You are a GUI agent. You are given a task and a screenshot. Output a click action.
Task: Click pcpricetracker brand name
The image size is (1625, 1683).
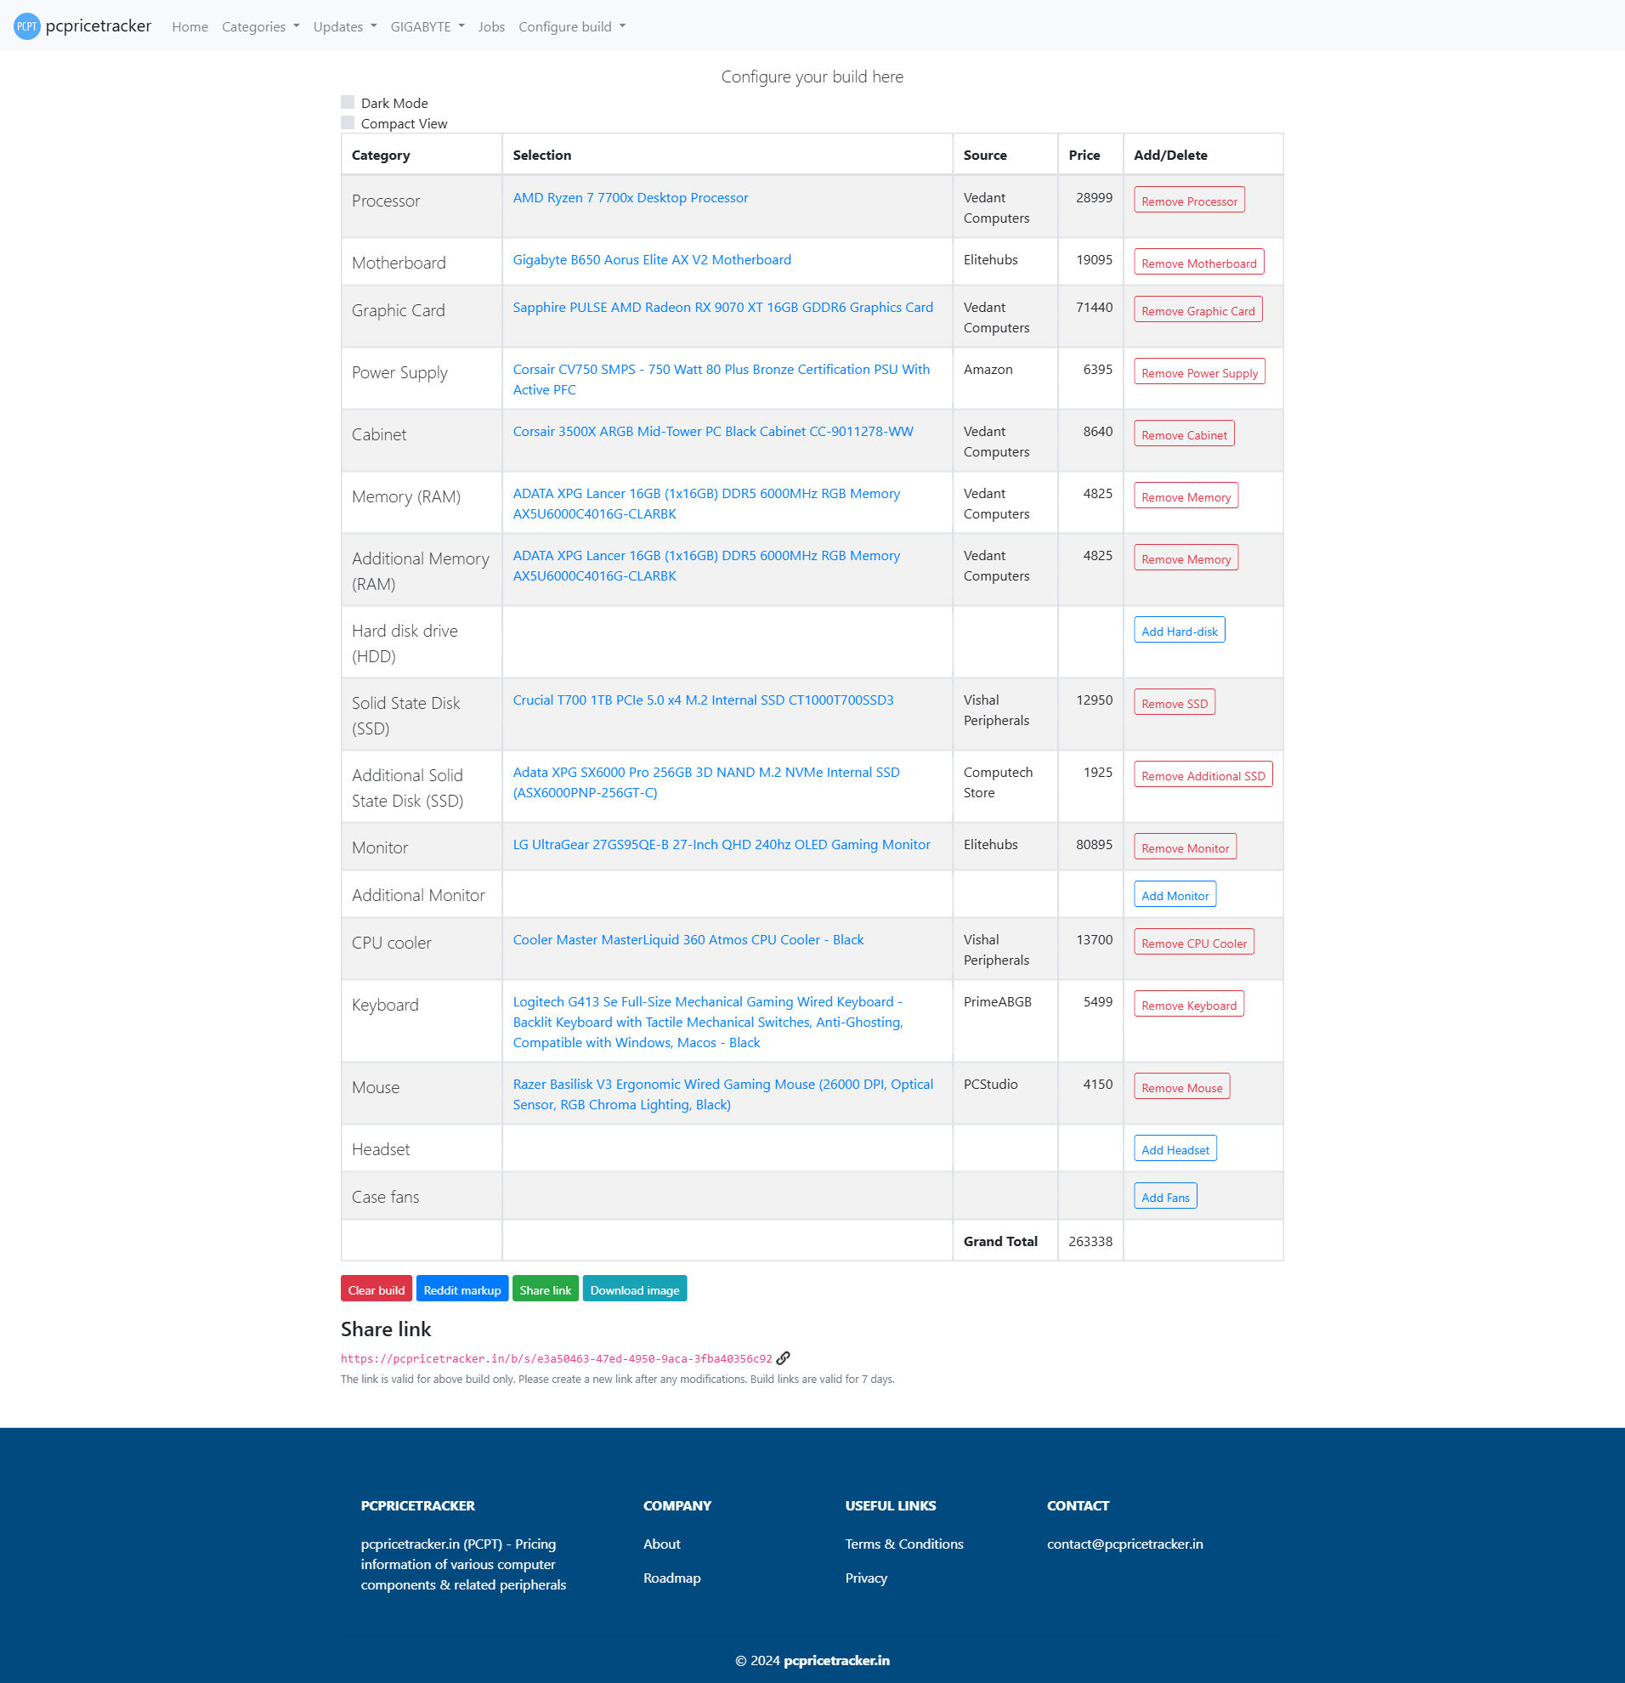coord(98,25)
